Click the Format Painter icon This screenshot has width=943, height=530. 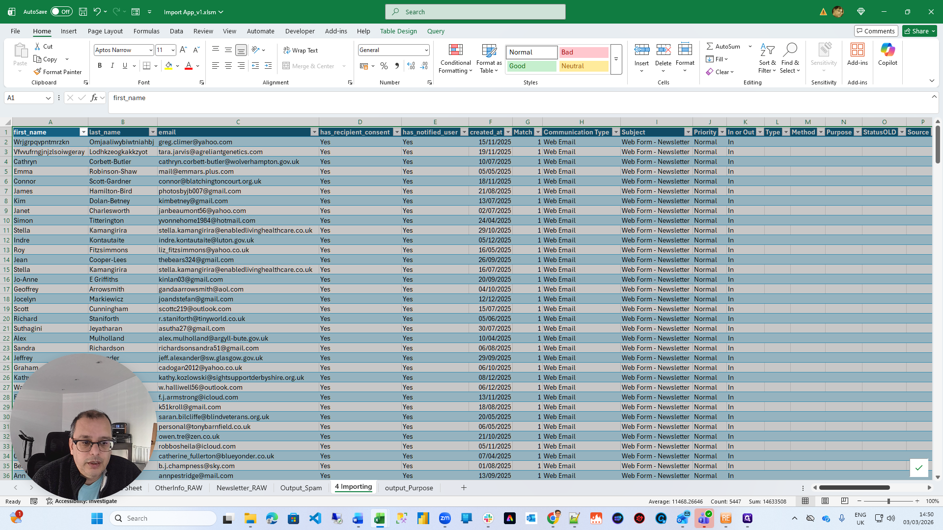coord(37,72)
